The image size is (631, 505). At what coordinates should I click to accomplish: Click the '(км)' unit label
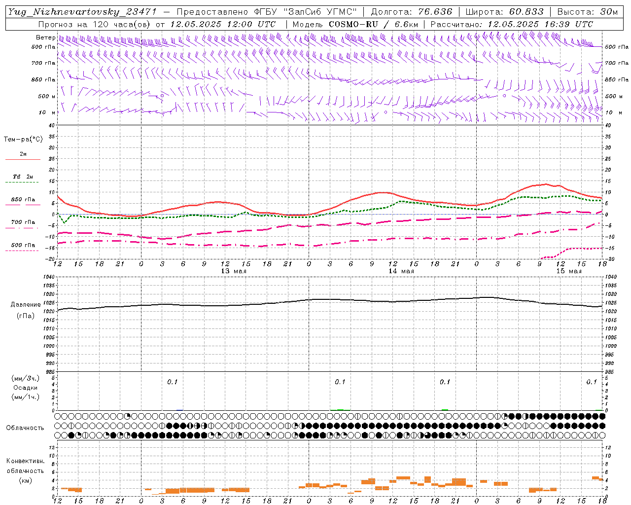click(26, 480)
